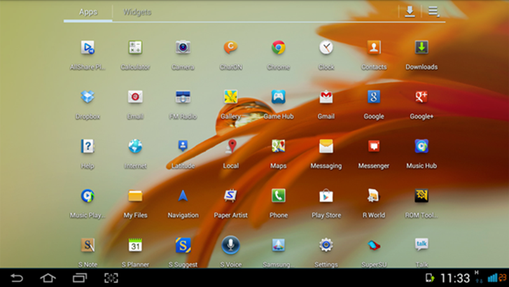Open the Downloads app
Screen dimensions: 509x287
(422, 48)
